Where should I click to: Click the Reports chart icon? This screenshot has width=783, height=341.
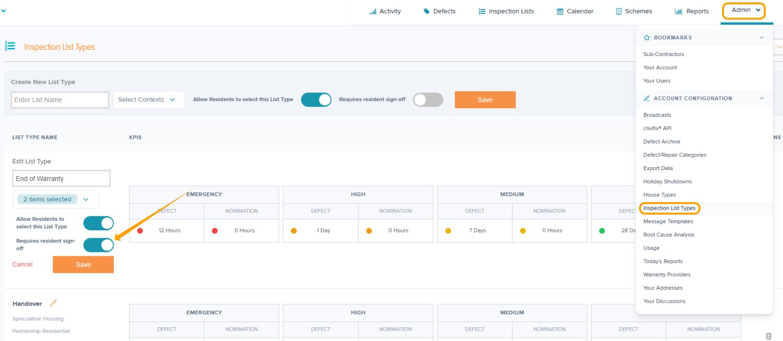(678, 11)
